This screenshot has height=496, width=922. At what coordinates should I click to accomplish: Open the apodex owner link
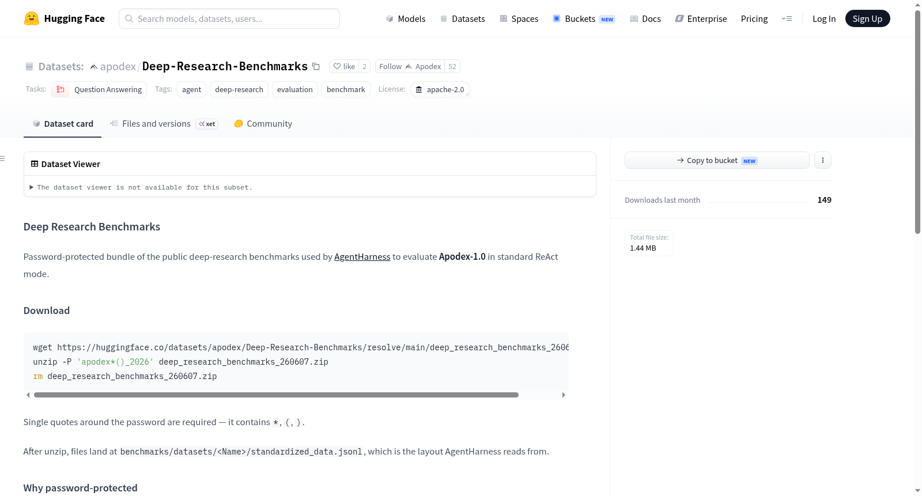click(x=118, y=66)
